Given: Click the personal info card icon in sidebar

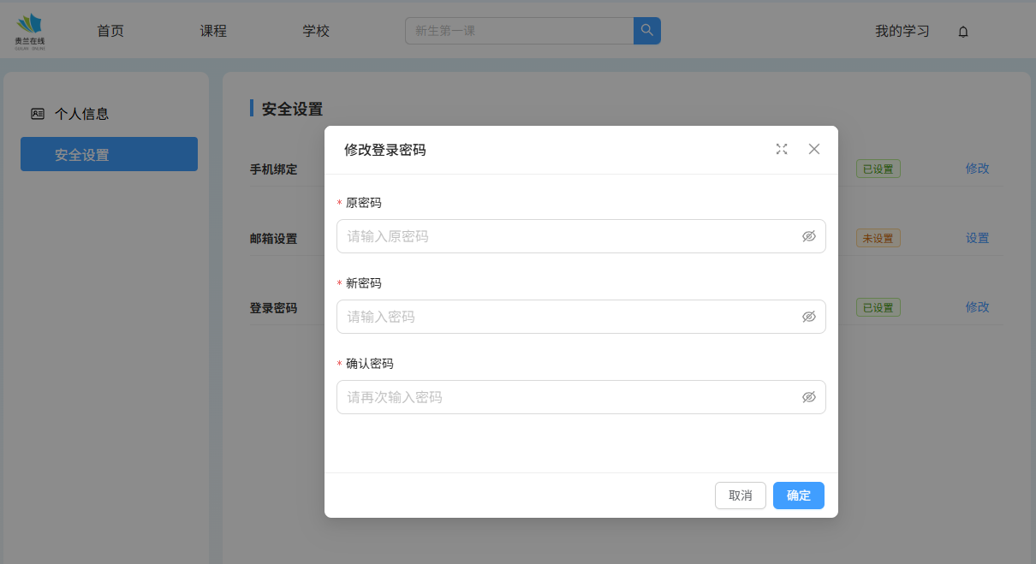Looking at the screenshot, I should (x=38, y=114).
